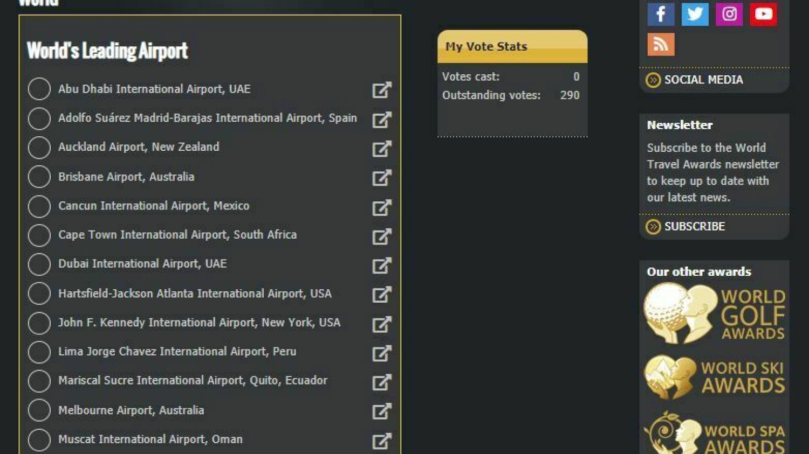Screen dimensions: 809x454
Task: Choose Auckland Airport, New Zealand radio button
Action: [39, 148]
